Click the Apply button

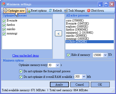click(x=59, y=85)
